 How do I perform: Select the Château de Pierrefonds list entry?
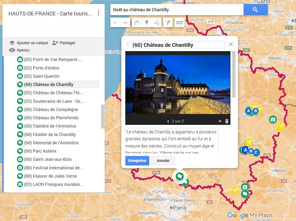point(51,118)
